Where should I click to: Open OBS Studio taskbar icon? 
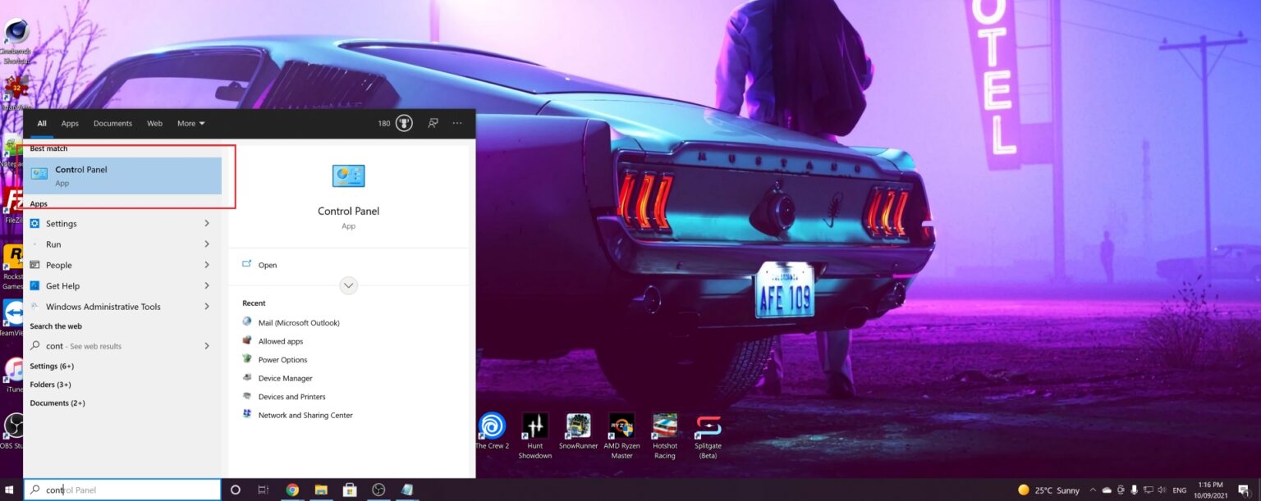(378, 490)
